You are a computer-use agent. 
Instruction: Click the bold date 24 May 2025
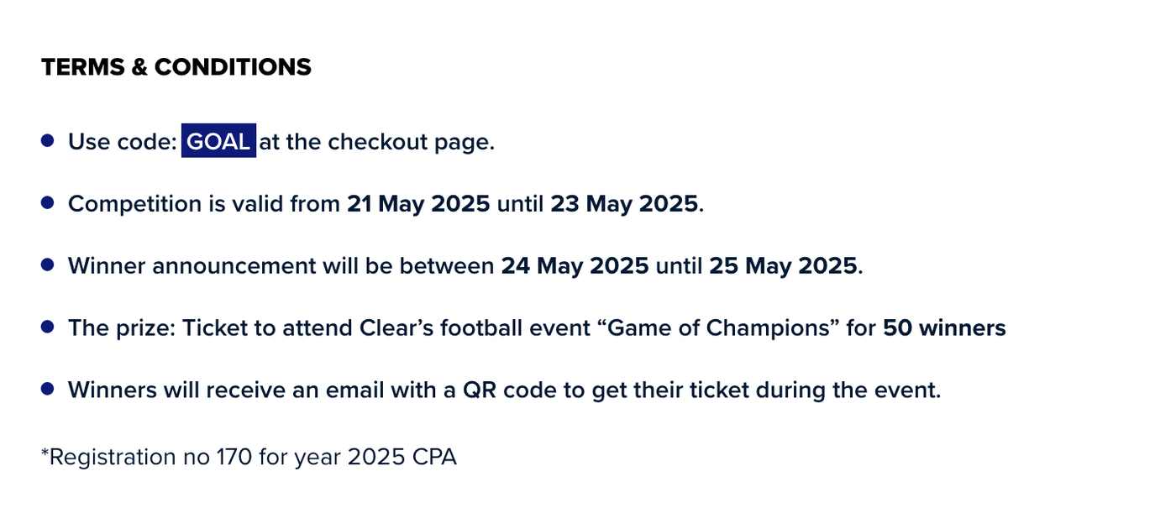(x=575, y=266)
